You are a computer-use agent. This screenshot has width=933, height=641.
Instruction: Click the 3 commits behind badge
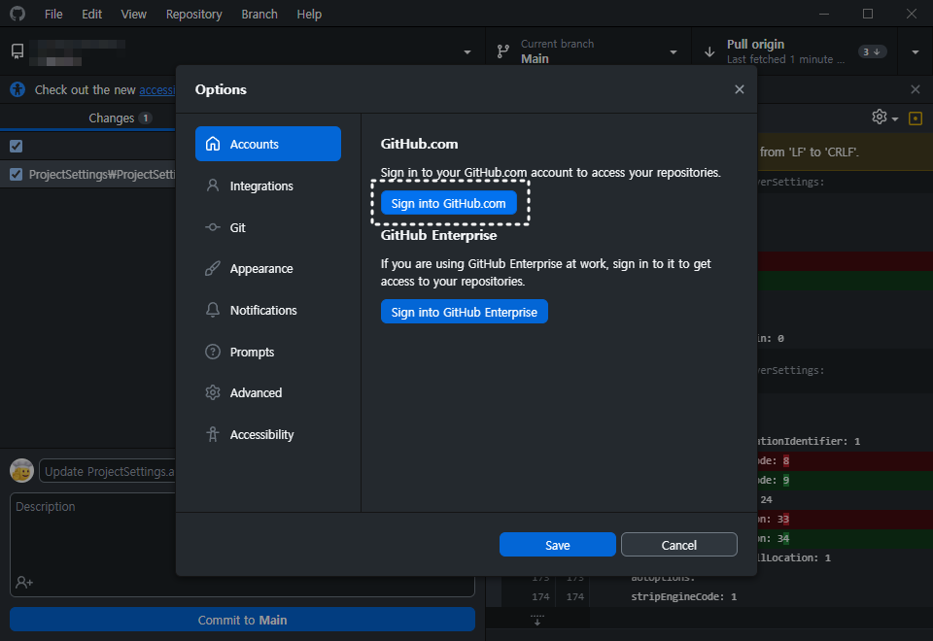coord(872,51)
